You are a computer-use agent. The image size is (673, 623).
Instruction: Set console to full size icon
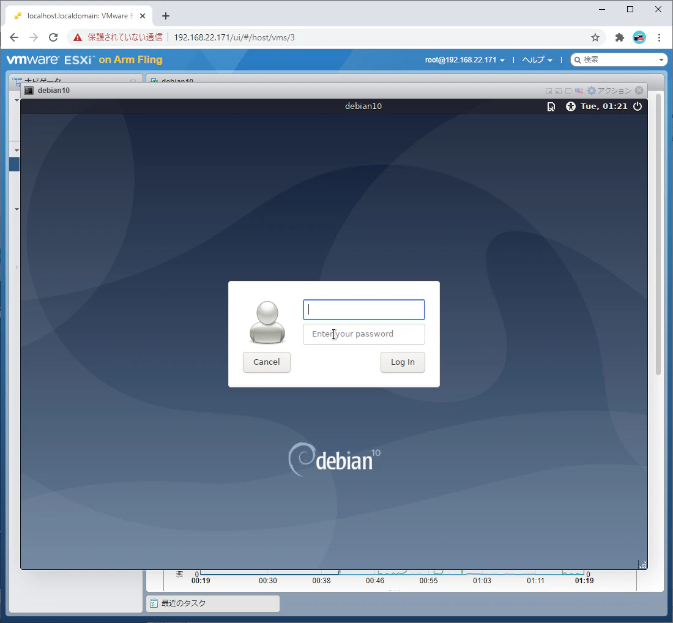568,91
